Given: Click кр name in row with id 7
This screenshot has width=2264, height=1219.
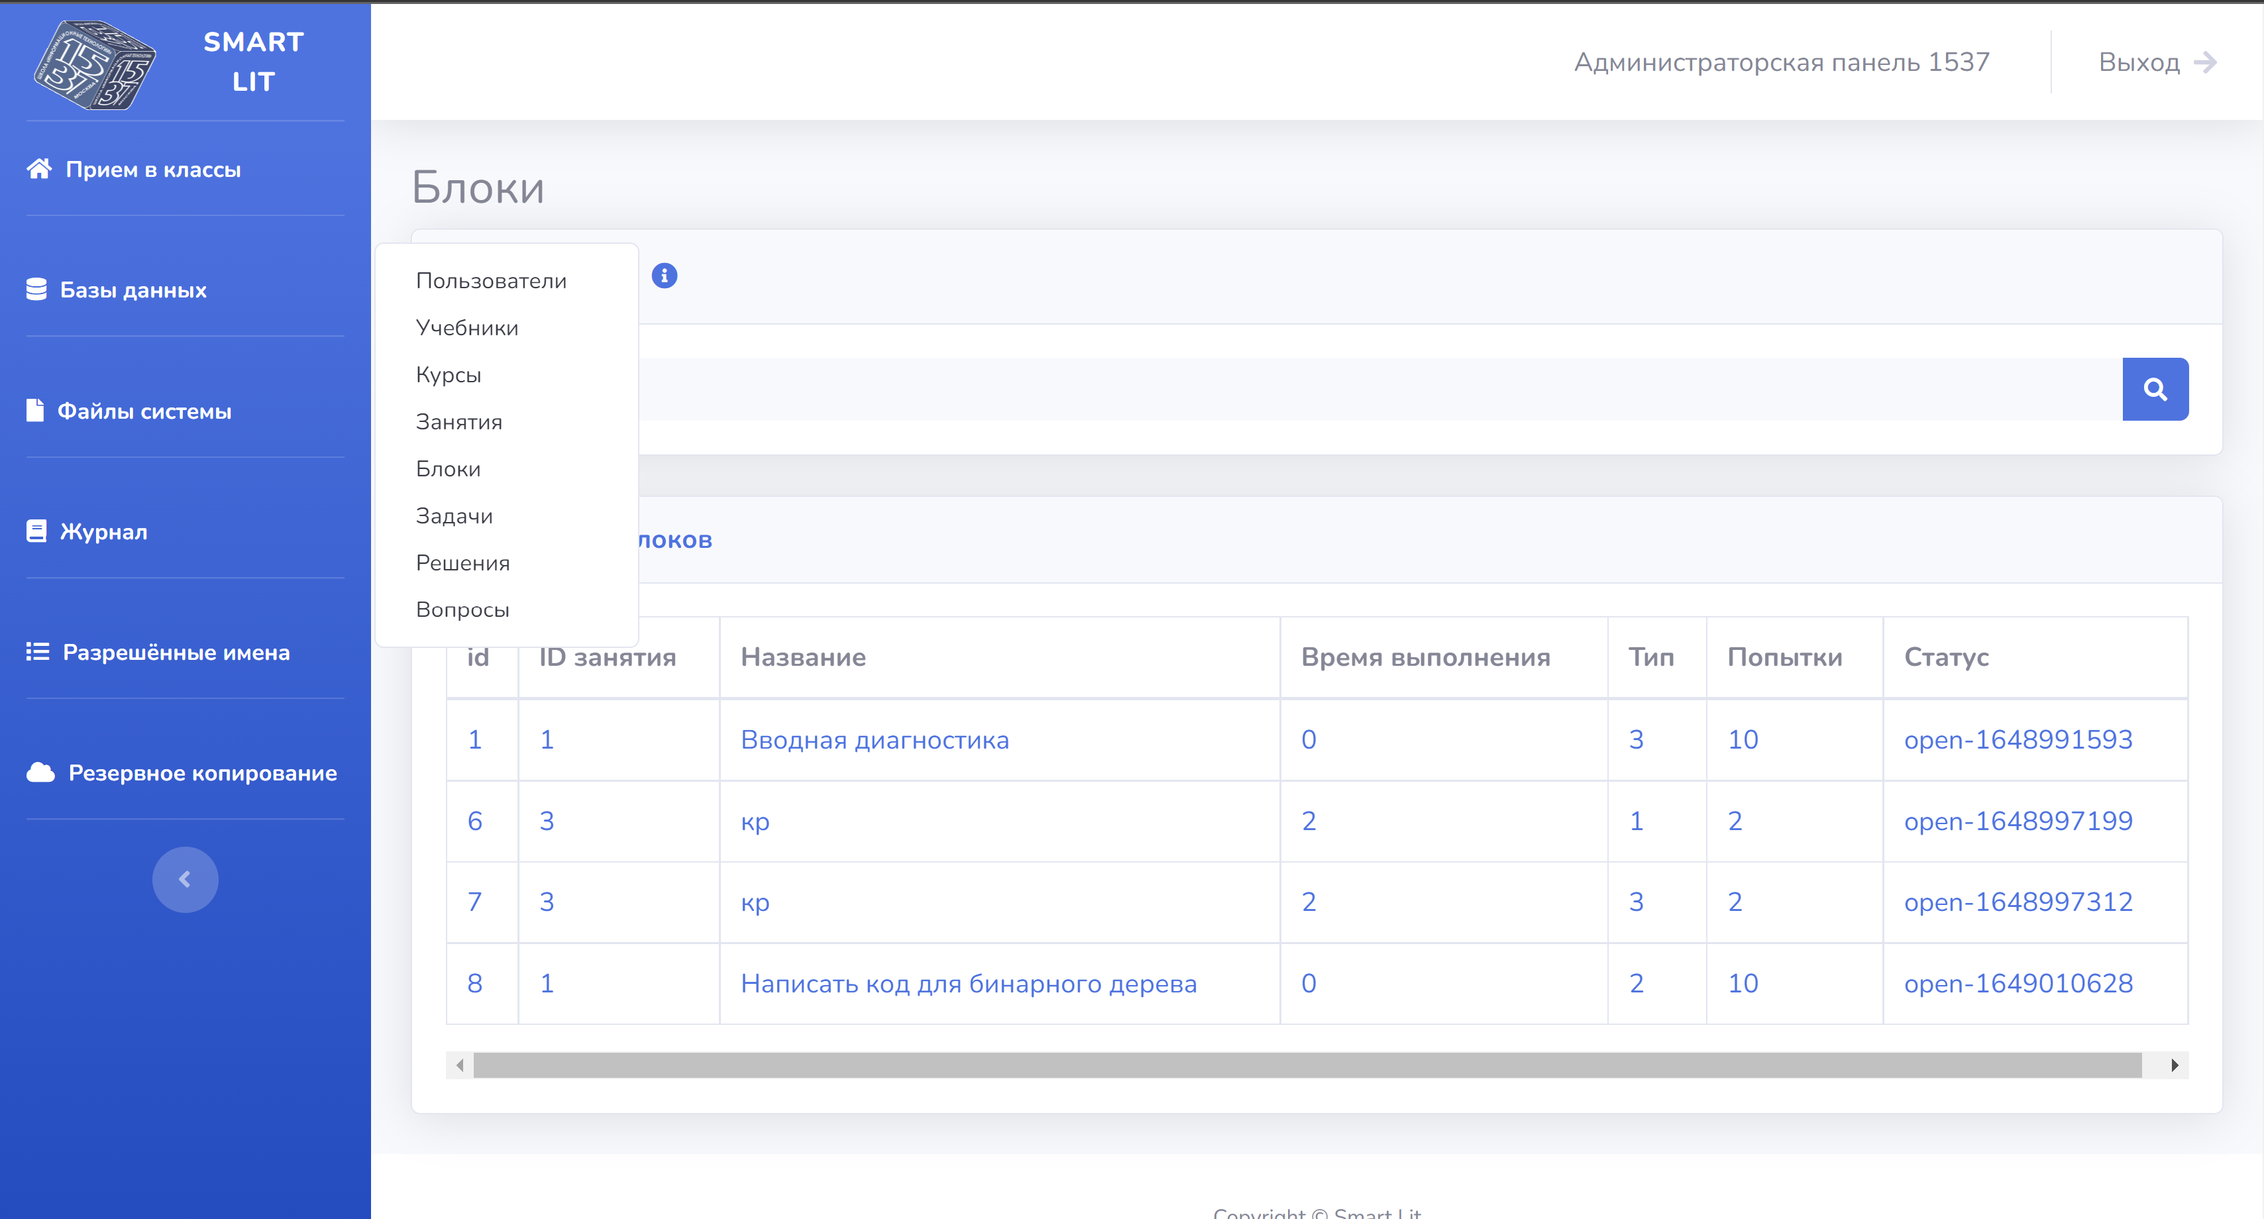Looking at the screenshot, I should tap(754, 904).
